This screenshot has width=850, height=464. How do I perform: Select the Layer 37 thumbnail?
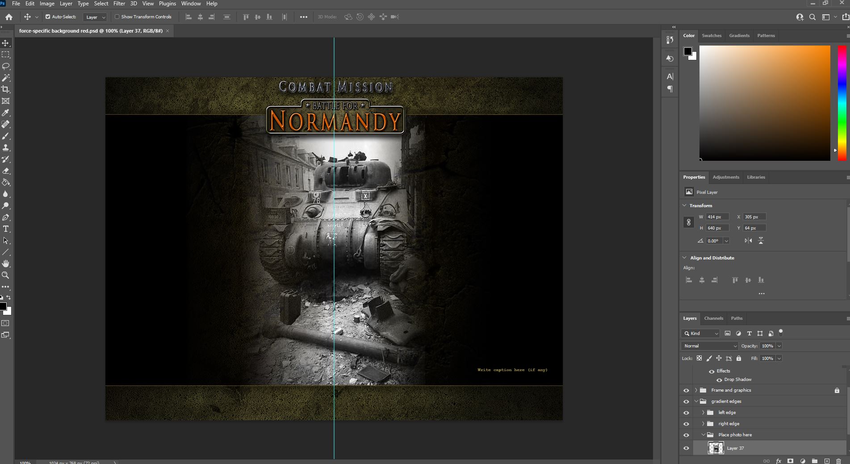tap(716, 448)
